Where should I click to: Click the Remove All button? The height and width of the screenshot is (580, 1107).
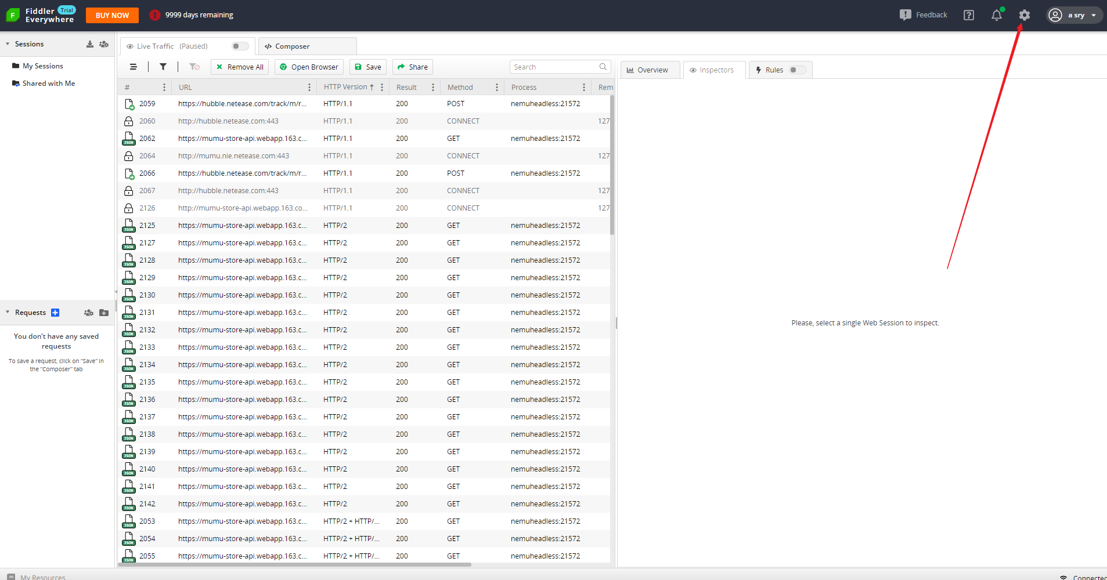pyautogui.click(x=240, y=67)
